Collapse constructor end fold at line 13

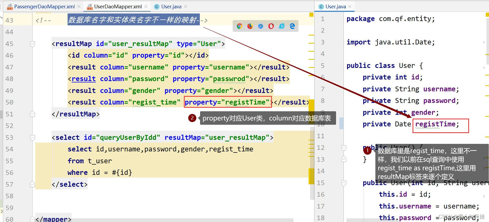[x=344, y=159]
